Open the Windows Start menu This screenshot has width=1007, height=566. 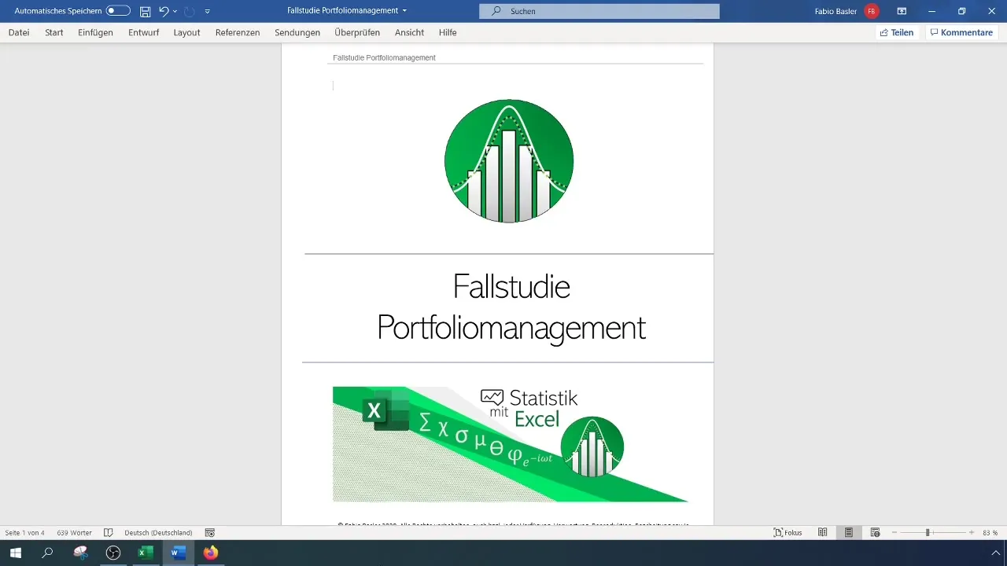click(15, 553)
